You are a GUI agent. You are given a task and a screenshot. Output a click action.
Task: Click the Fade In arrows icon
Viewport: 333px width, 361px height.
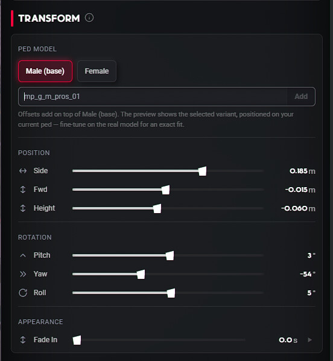click(23, 340)
